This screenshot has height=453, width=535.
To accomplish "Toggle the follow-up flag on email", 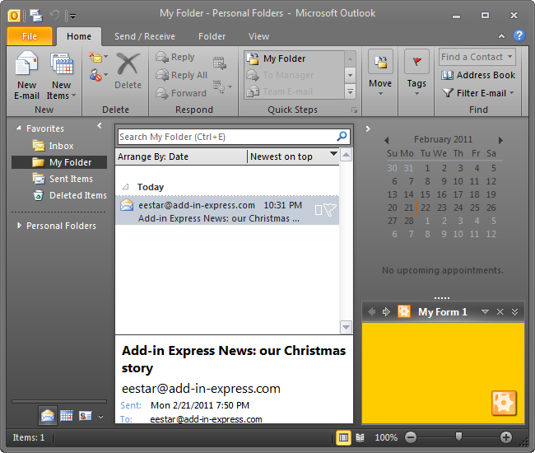I will 330,210.
